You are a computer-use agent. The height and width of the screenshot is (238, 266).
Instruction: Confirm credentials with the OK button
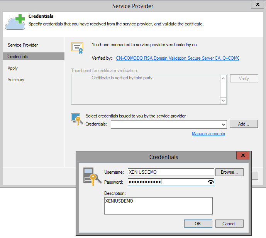(198, 224)
